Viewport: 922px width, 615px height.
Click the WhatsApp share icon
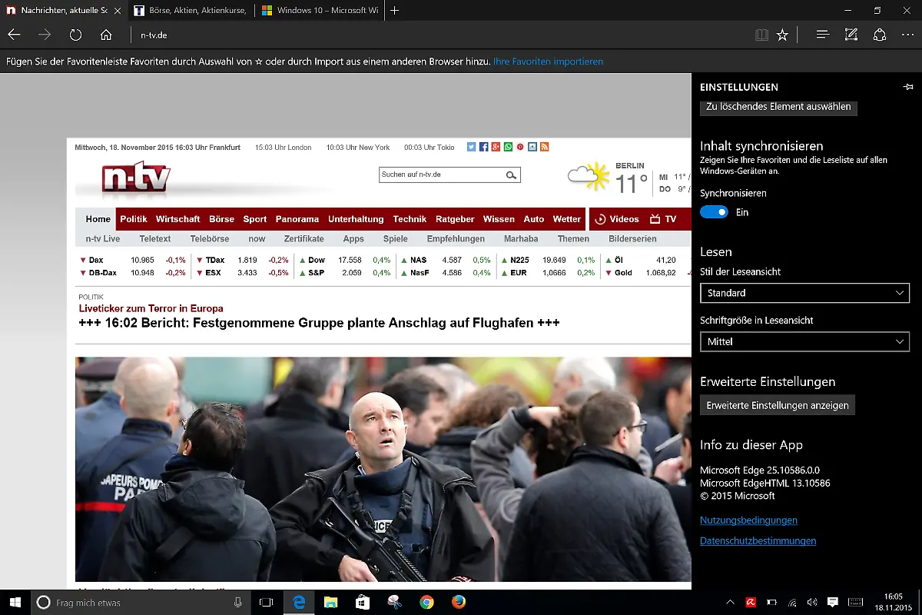pyautogui.click(x=508, y=147)
